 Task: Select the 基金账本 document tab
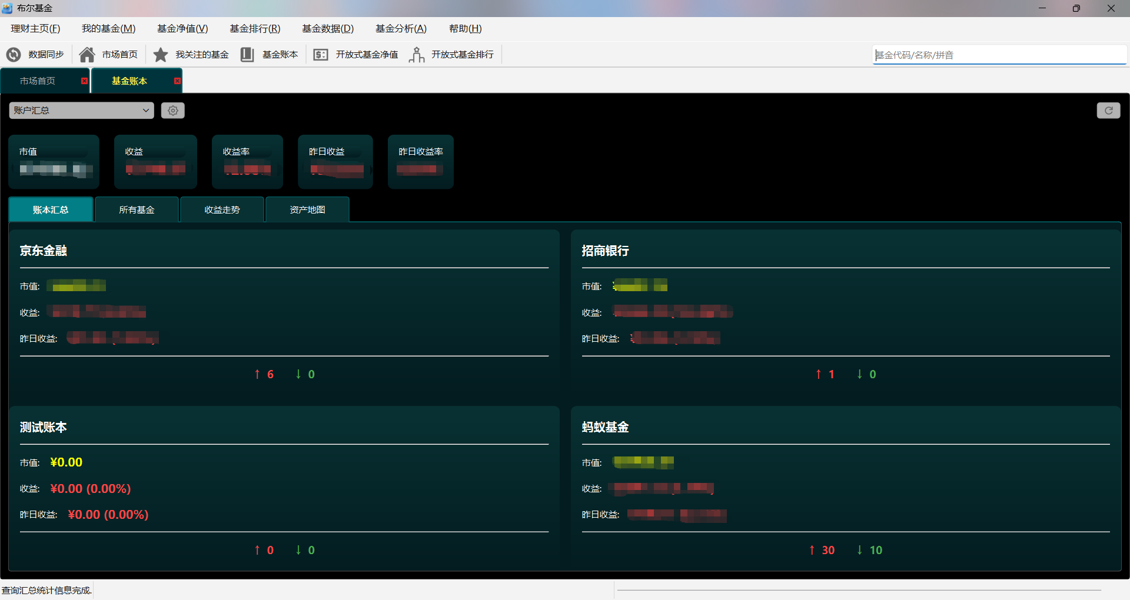click(129, 81)
